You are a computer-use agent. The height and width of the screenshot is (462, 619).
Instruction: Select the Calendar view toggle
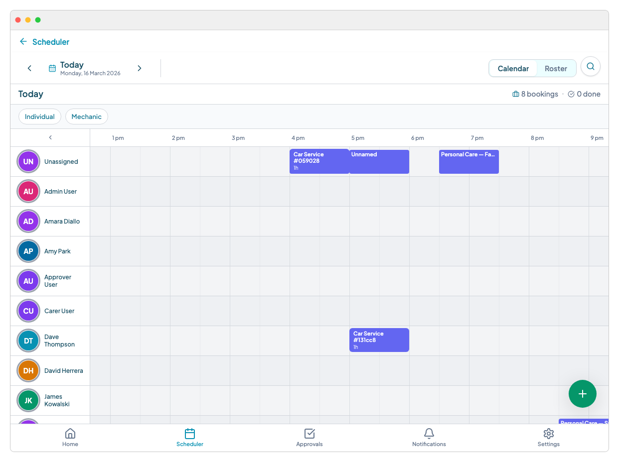[513, 69]
